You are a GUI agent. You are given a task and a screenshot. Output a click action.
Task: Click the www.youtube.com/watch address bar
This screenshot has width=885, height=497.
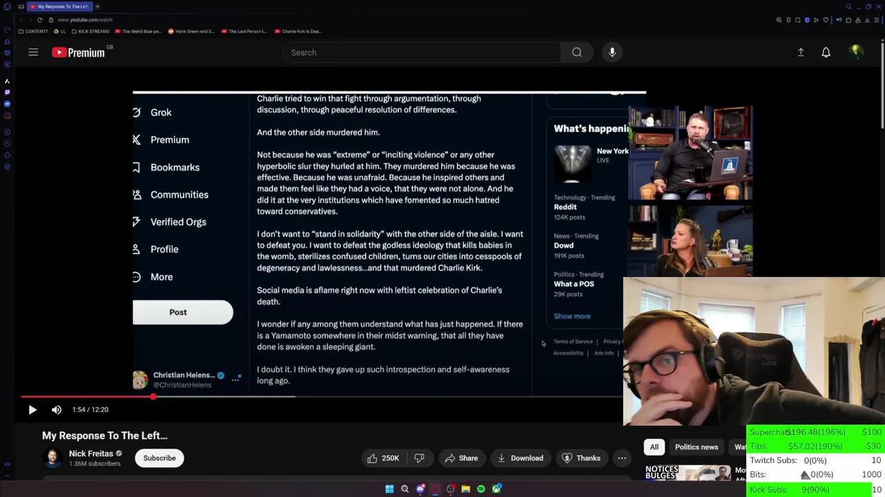(x=84, y=20)
